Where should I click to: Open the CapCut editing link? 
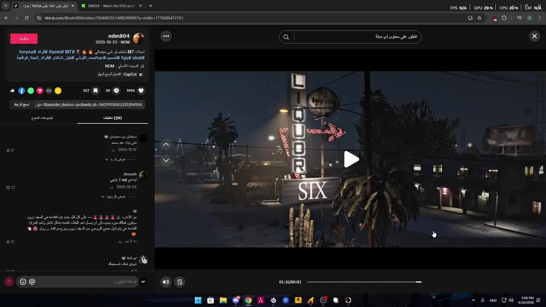(120, 74)
